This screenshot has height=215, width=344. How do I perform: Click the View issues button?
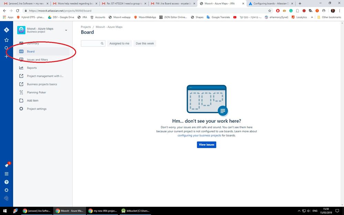[x=206, y=145]
